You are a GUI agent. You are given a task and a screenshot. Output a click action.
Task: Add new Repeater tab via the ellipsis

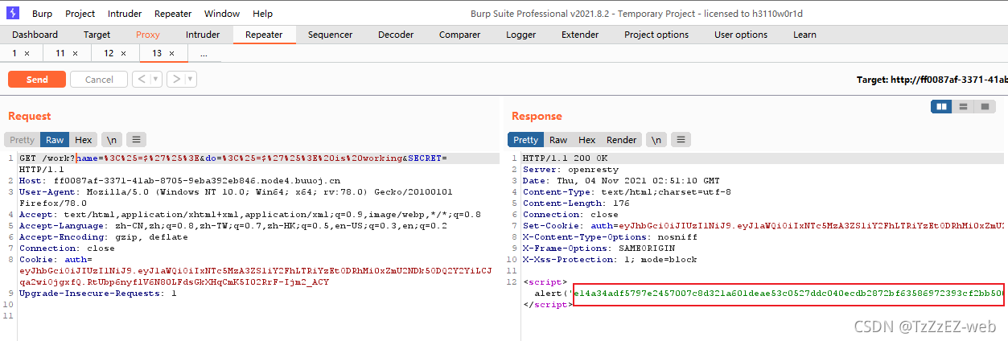tap(204, 53)
